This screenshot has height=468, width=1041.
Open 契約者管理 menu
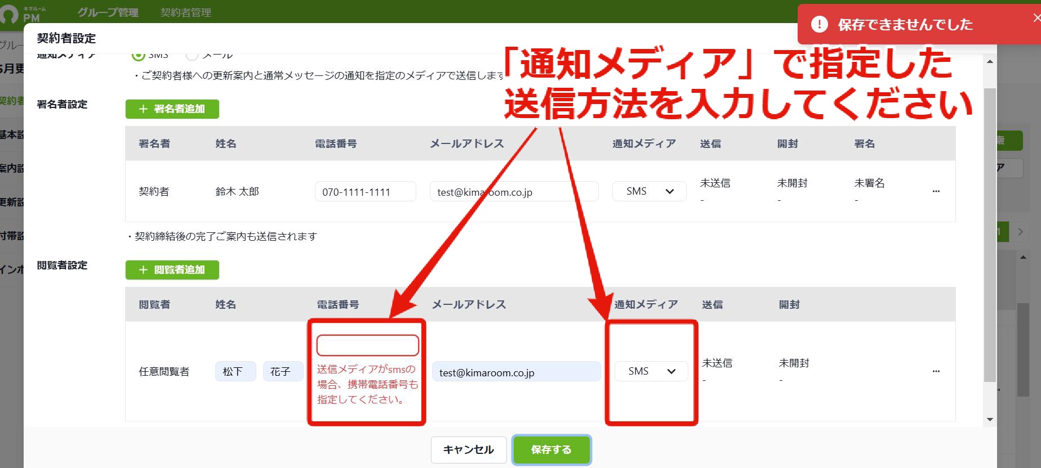186,12
